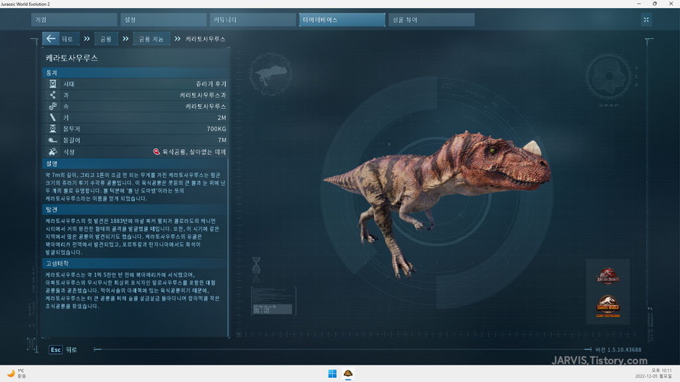Click the dinosaur silhouette emblem
Screen dimensions: 680x382
point(271,74)
